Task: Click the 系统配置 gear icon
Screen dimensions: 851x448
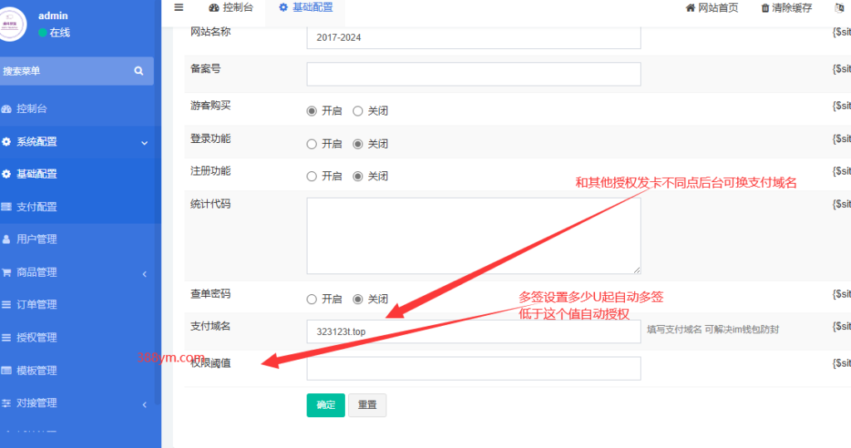Action: [x=7, y=142]
